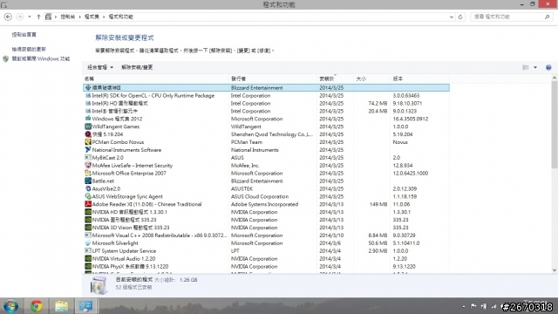This screenshot has height=314, width=558.
Task: Sort by the Publisher (發行者) column header
Action: (x=274, y=78)
